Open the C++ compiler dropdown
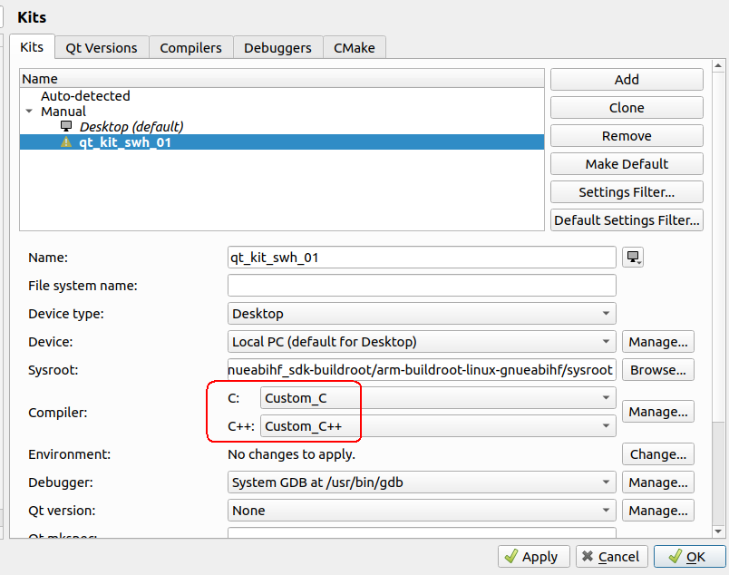This screenshot has width=729, height=575. (x=438, y=426)
